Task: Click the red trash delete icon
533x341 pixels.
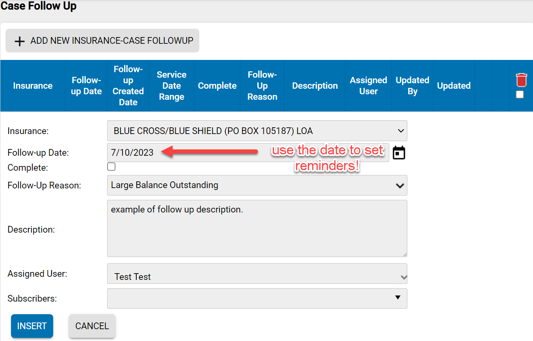Action: [x=521, y=80]
